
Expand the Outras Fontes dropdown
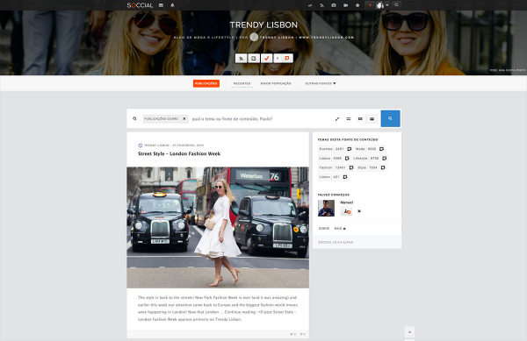coord(321,83)
